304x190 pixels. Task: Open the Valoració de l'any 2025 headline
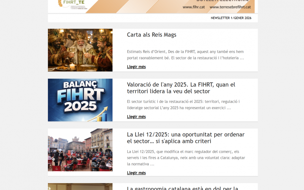[x=181, y=88]
